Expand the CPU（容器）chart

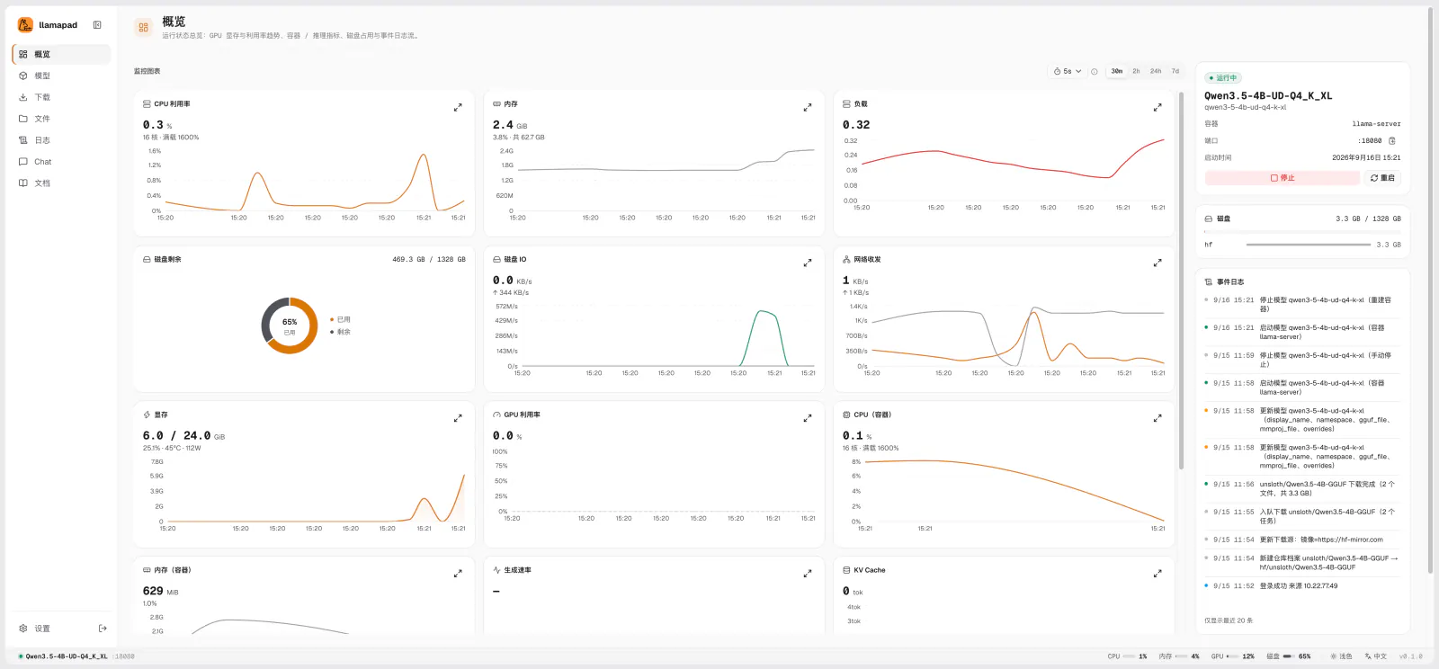(1157, 418)
